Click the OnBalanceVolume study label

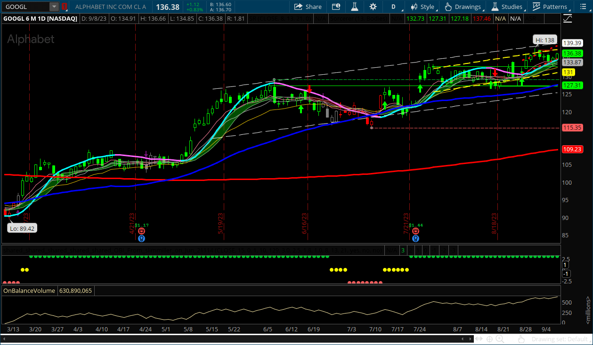[x=29, y=291]
